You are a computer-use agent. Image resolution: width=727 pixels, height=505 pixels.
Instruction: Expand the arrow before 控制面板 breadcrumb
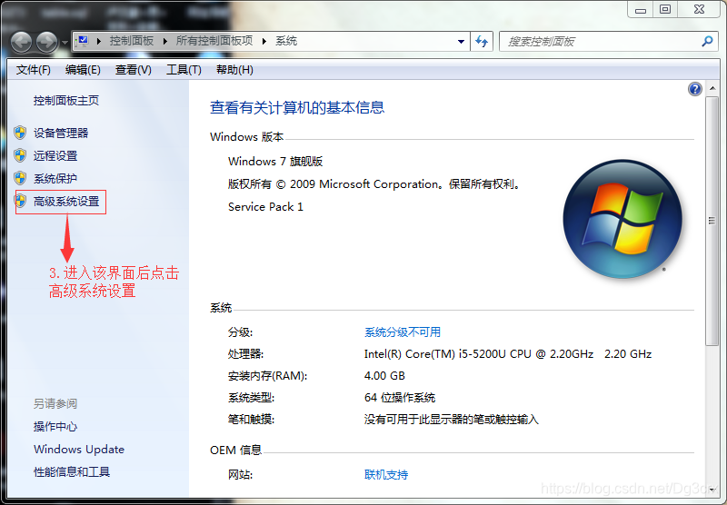coord(99,41)
